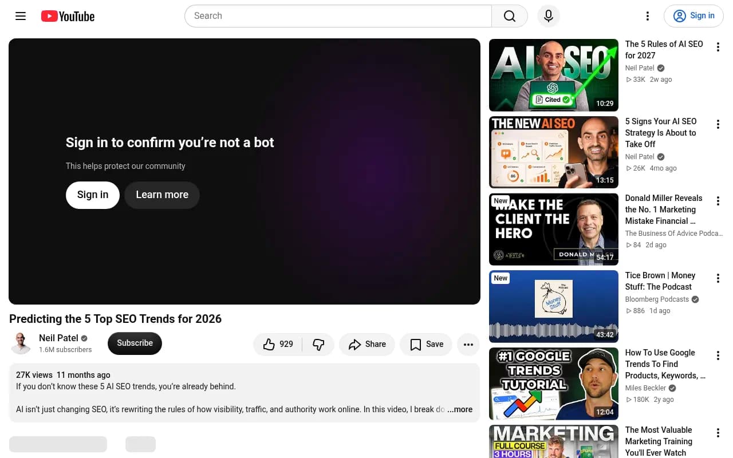Open more actions ellipsis below video
The image size is (733, 458).
click(x=468, y=344)
